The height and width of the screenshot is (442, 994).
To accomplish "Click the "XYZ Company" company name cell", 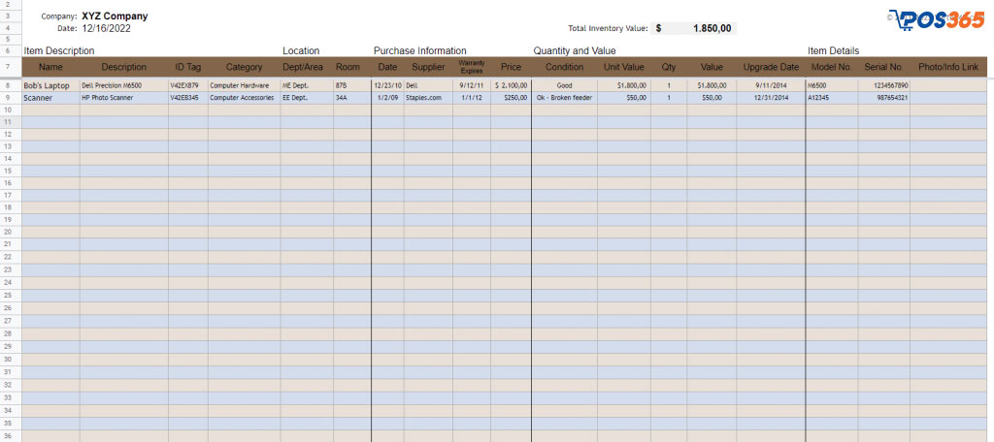I will tap(116, 16).
